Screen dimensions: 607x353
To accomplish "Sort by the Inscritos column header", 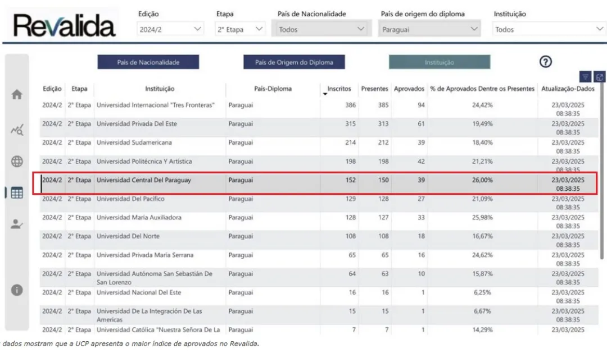I will [x=339, y=89].
